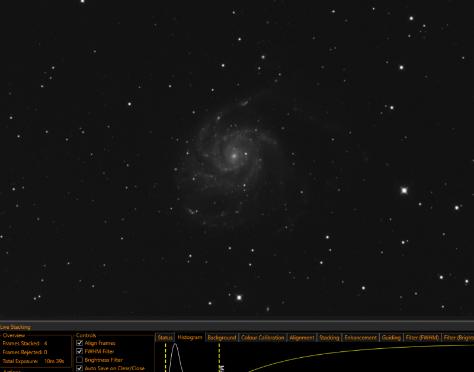Click the Total Exposure 10m 39s value
474x372 pixels.
coord(54,361)
